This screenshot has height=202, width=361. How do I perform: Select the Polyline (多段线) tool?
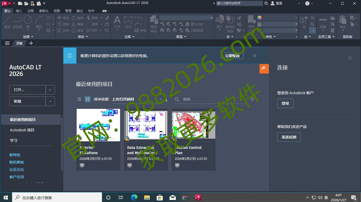coord(18,22)
